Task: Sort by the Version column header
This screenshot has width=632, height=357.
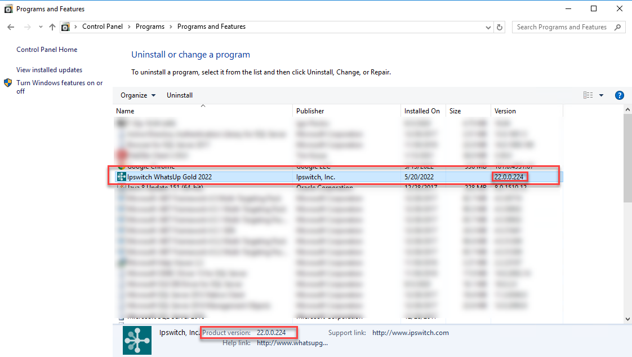Action: (527, 111)
